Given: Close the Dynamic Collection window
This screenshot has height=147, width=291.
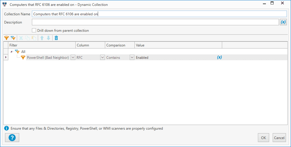Looking at the screenshot, I should pyautogui.click(x=282, y=3).
